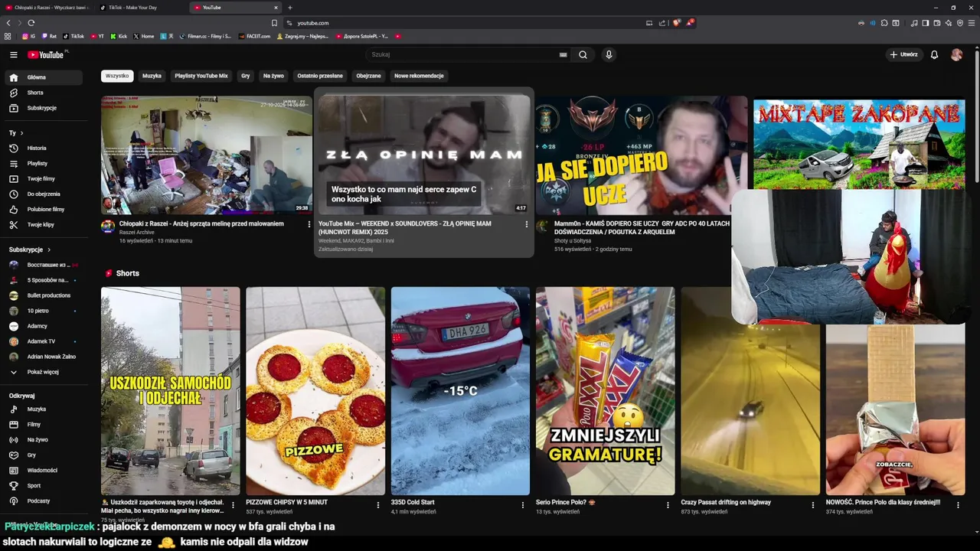Open Główna home in the sidebar
Image resolution: width=980 pixels, height=551 pixels.
tap(44, 77)
